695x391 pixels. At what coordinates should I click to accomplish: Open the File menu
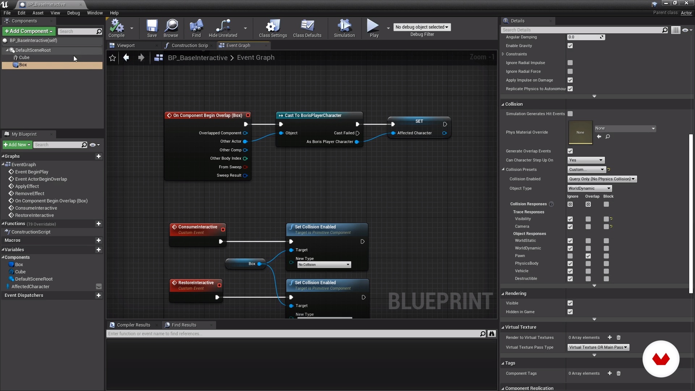[x=7, y=13]
